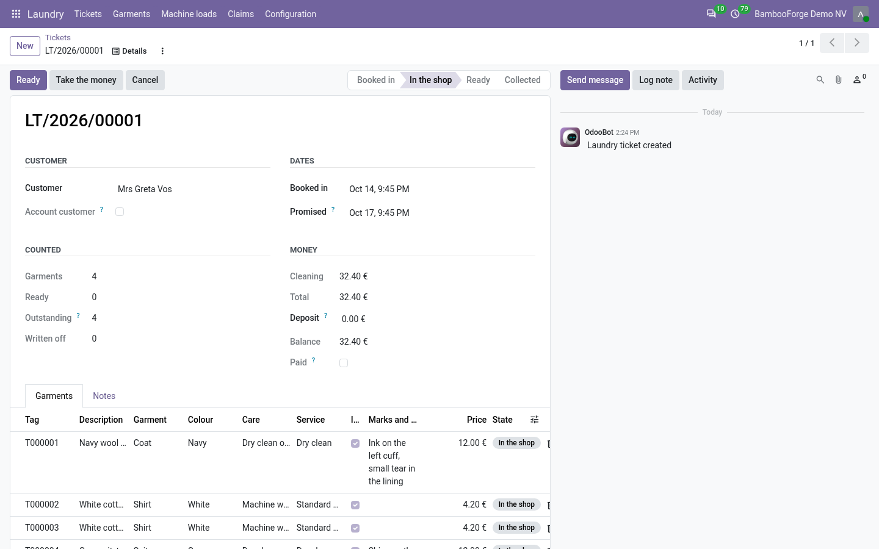This screenshot has height=549, width=879.
Task: Click Log note button
Action: coord(656,80)
